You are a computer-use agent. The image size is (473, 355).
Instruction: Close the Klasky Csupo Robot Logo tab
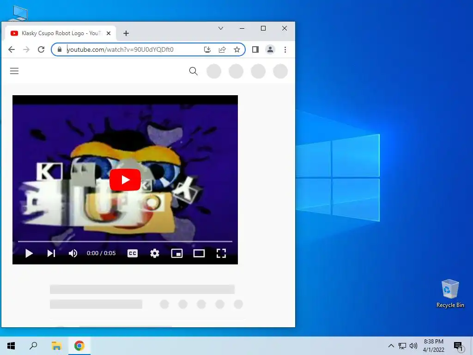tap(109, 33)
